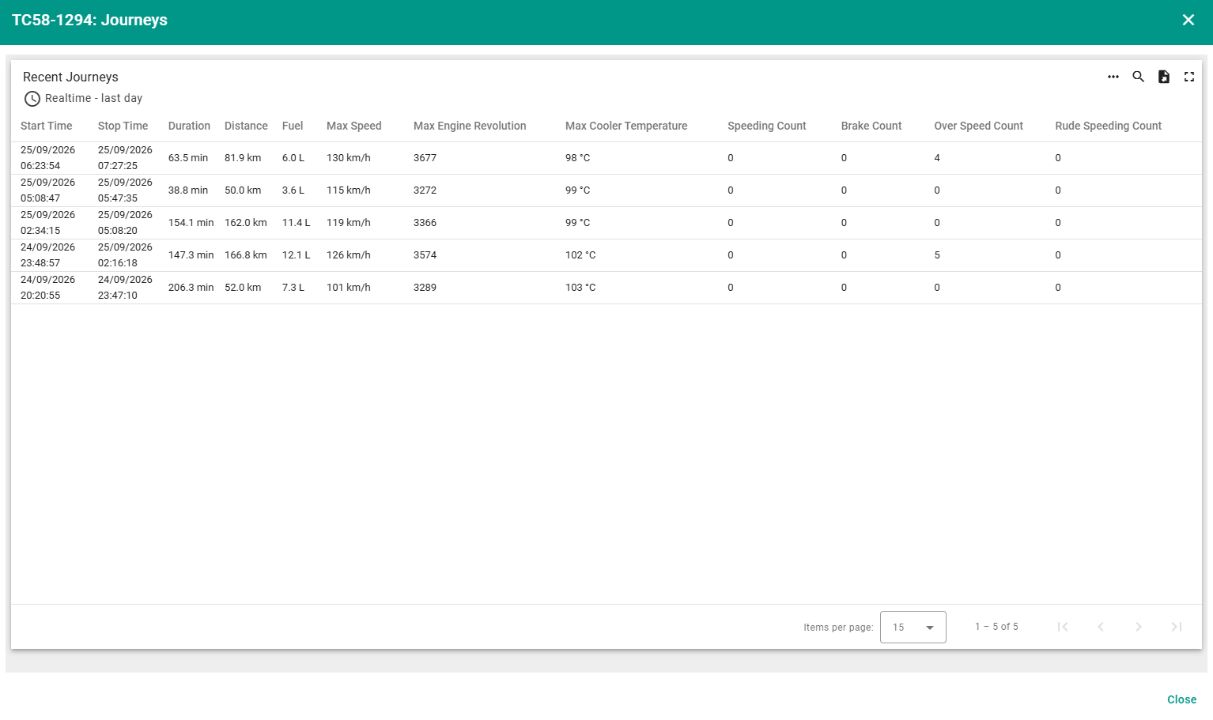
Task: Select the 115 km/h max speed cell
Action: pyautogui.click(x=349, y=190)
